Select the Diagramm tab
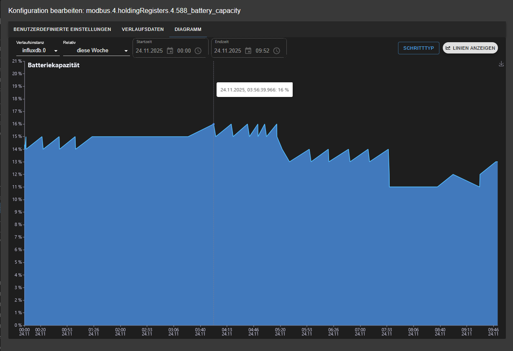Image resolution: width=513 pixels, height=351 pixels. pos(188,29)
